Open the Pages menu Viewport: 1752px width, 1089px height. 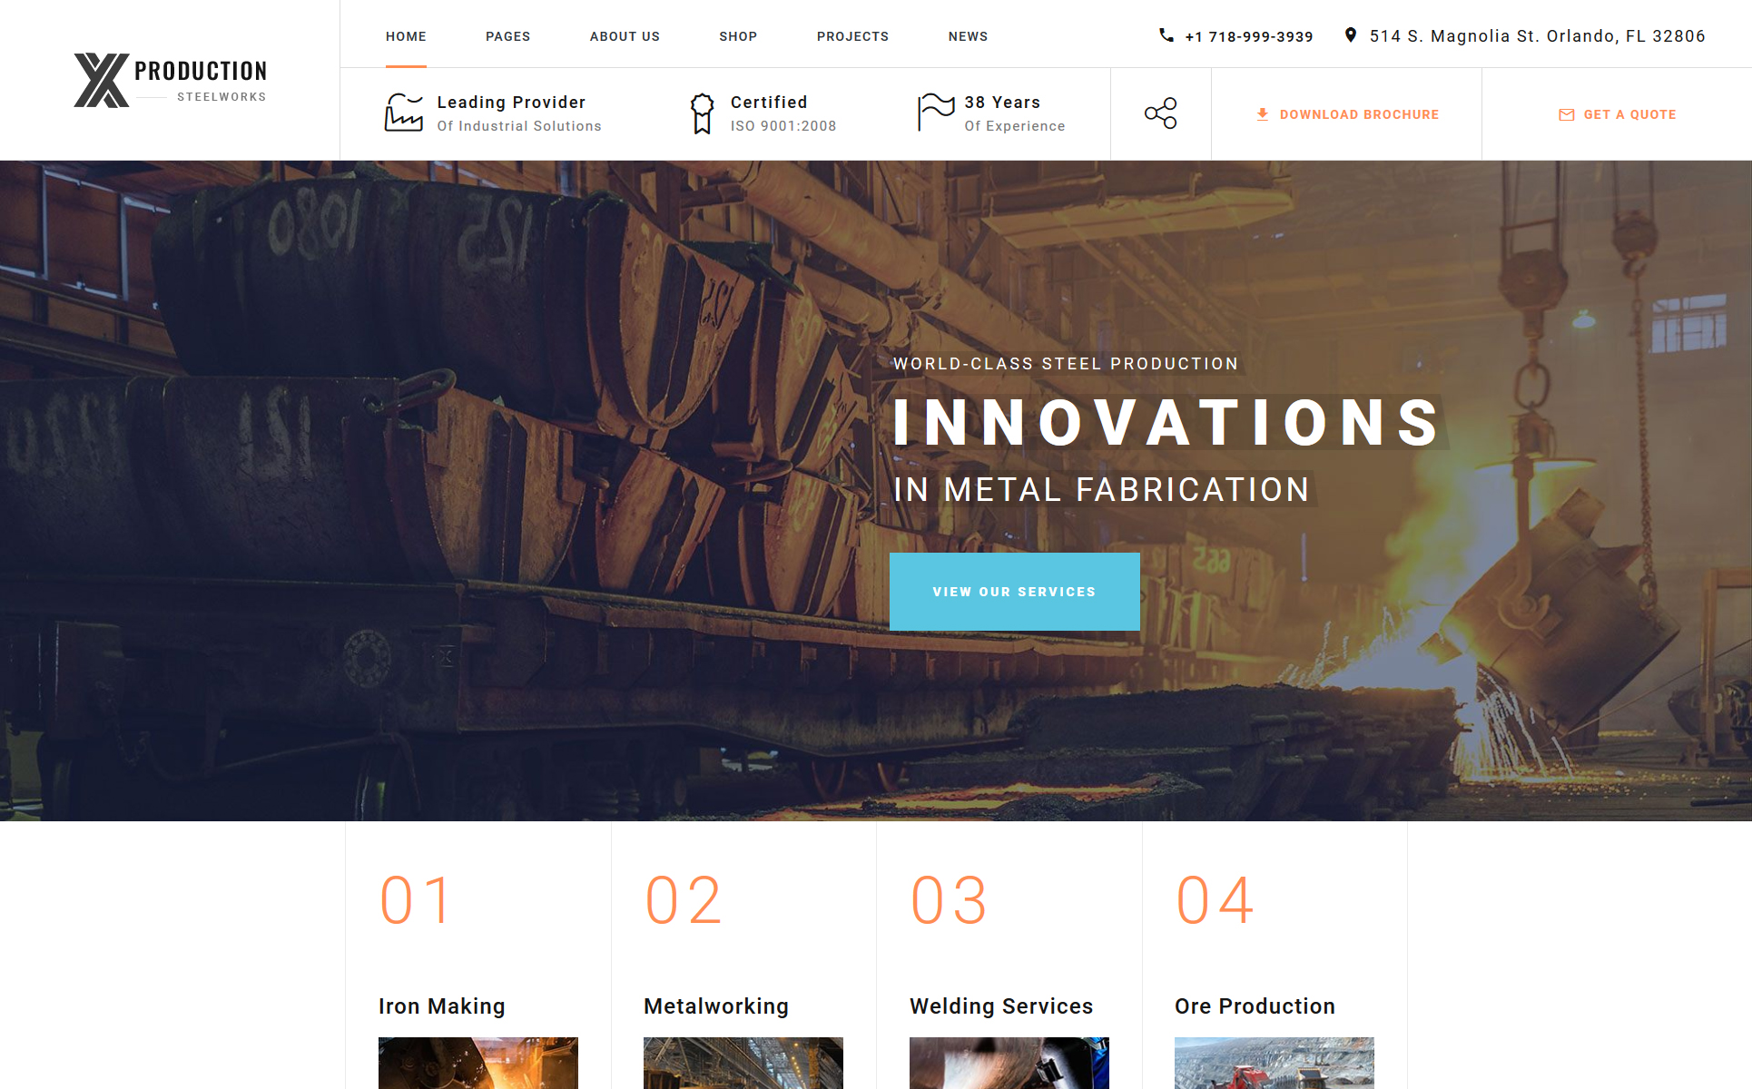[507, 36]
